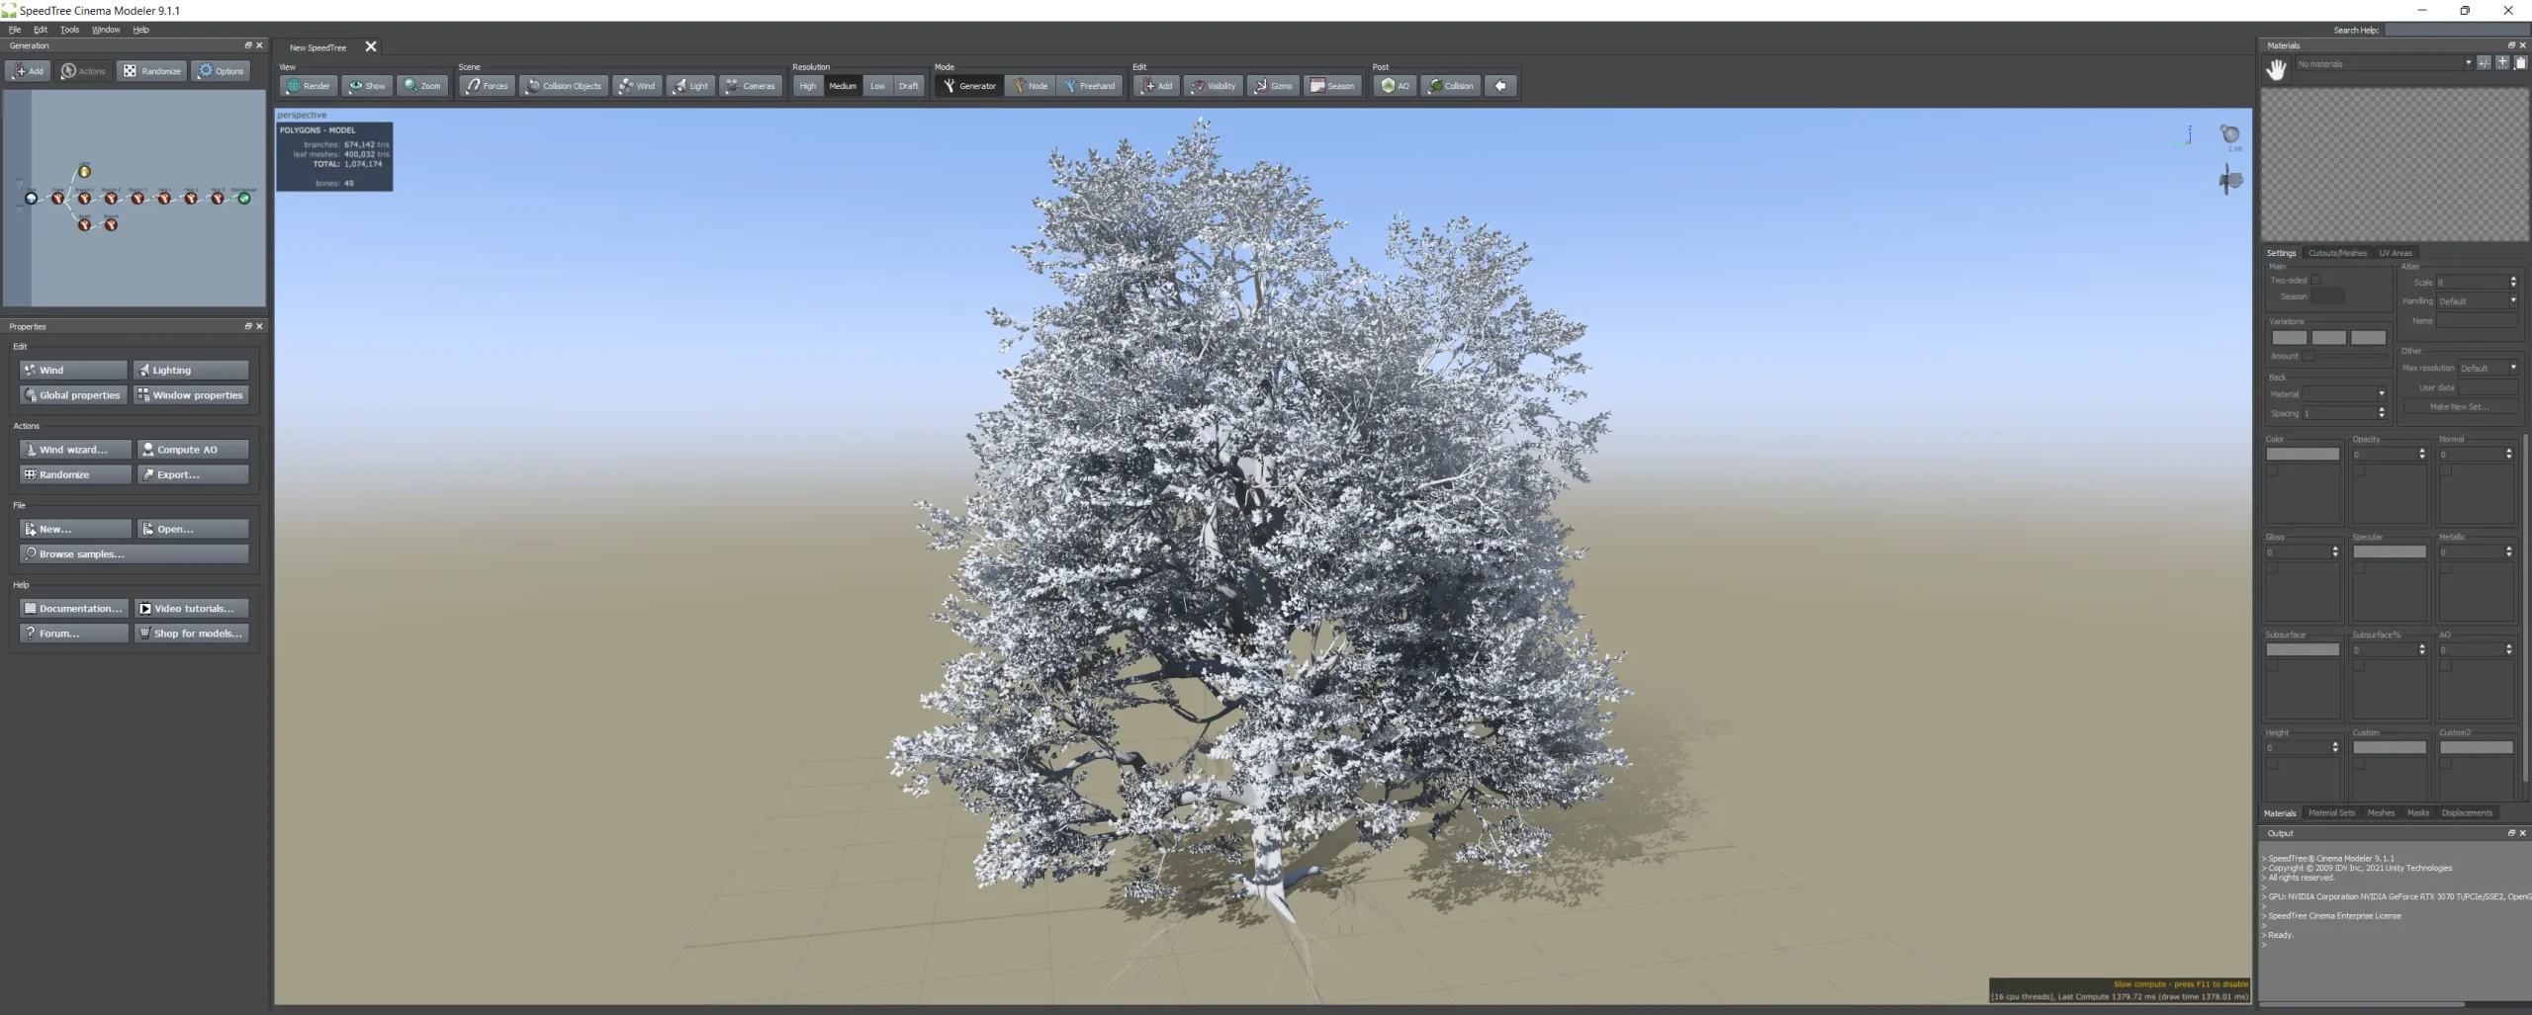This screenshot has width=2532, height=1015.
Task: Click the light direction sphere widget in viewport
Action: coord(2230,134)
